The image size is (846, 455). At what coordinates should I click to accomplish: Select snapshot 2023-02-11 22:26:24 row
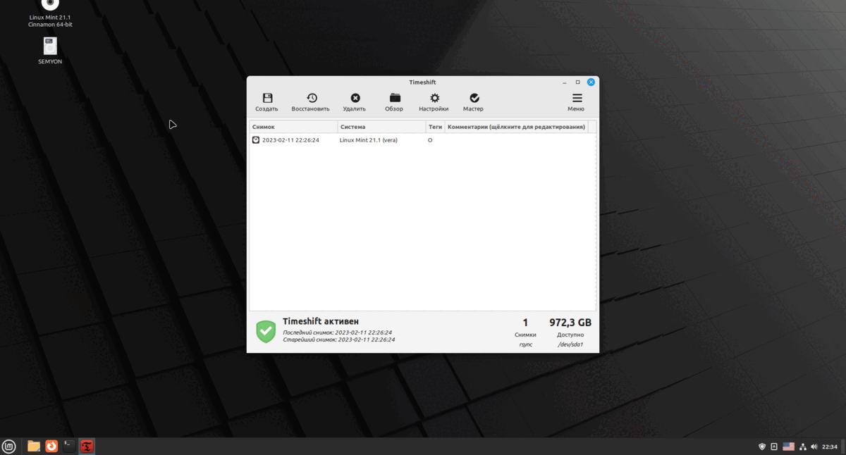click(x=422, y=140)
